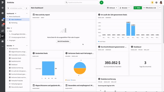The image size is (164, 92).
Task: Click dollar icon of Dealskonvertierung card
Action: point(99,79)
